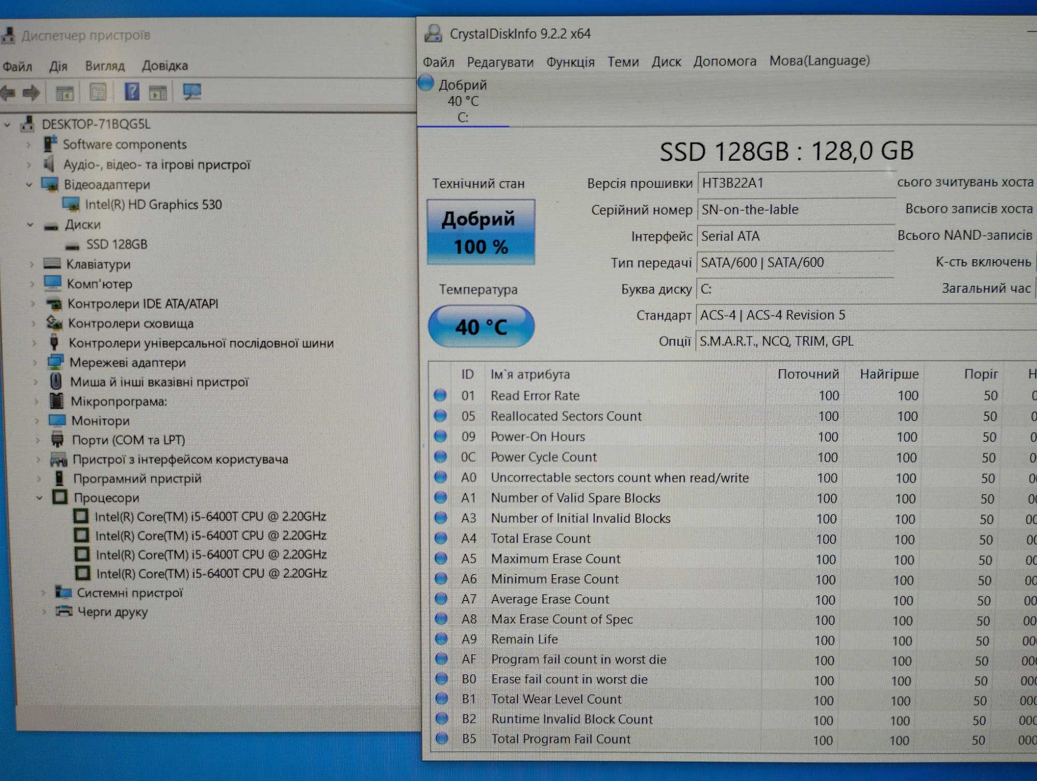1037x781 pixels.
Task: Click the action pane toolbar icon next to Help
Action: click(x=158, y=93)
